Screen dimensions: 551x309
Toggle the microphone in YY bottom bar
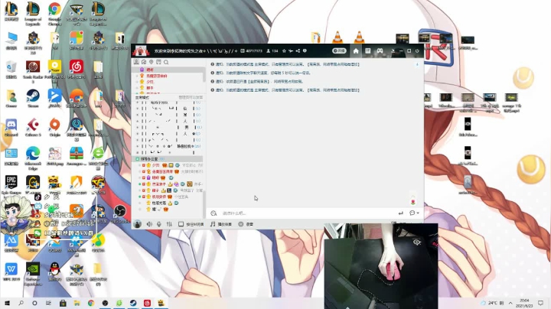[x=159, y=224]
